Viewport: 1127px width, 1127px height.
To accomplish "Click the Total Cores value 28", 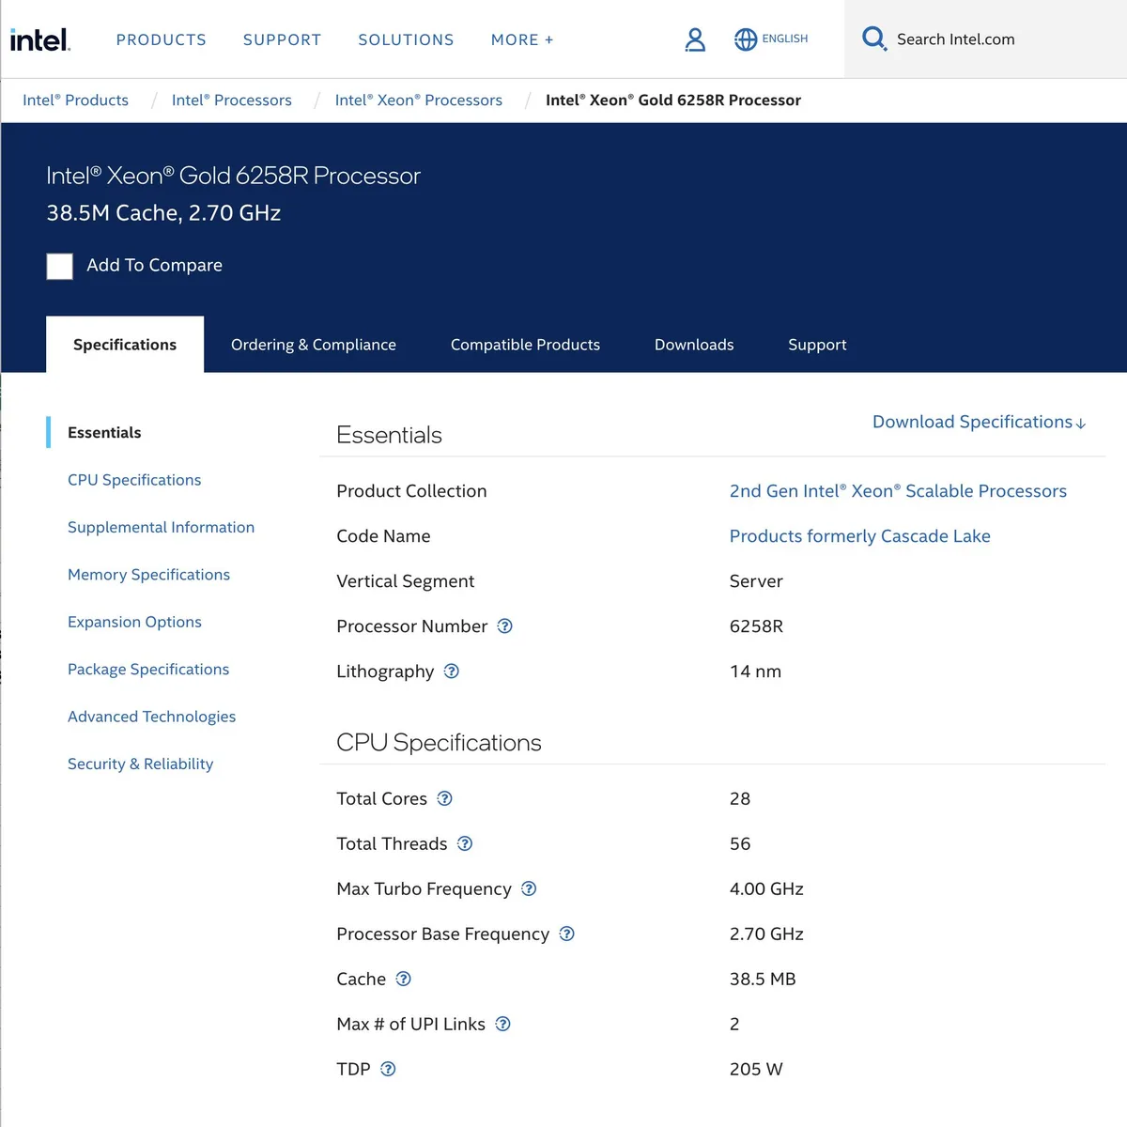I will [x=740, y=798].
